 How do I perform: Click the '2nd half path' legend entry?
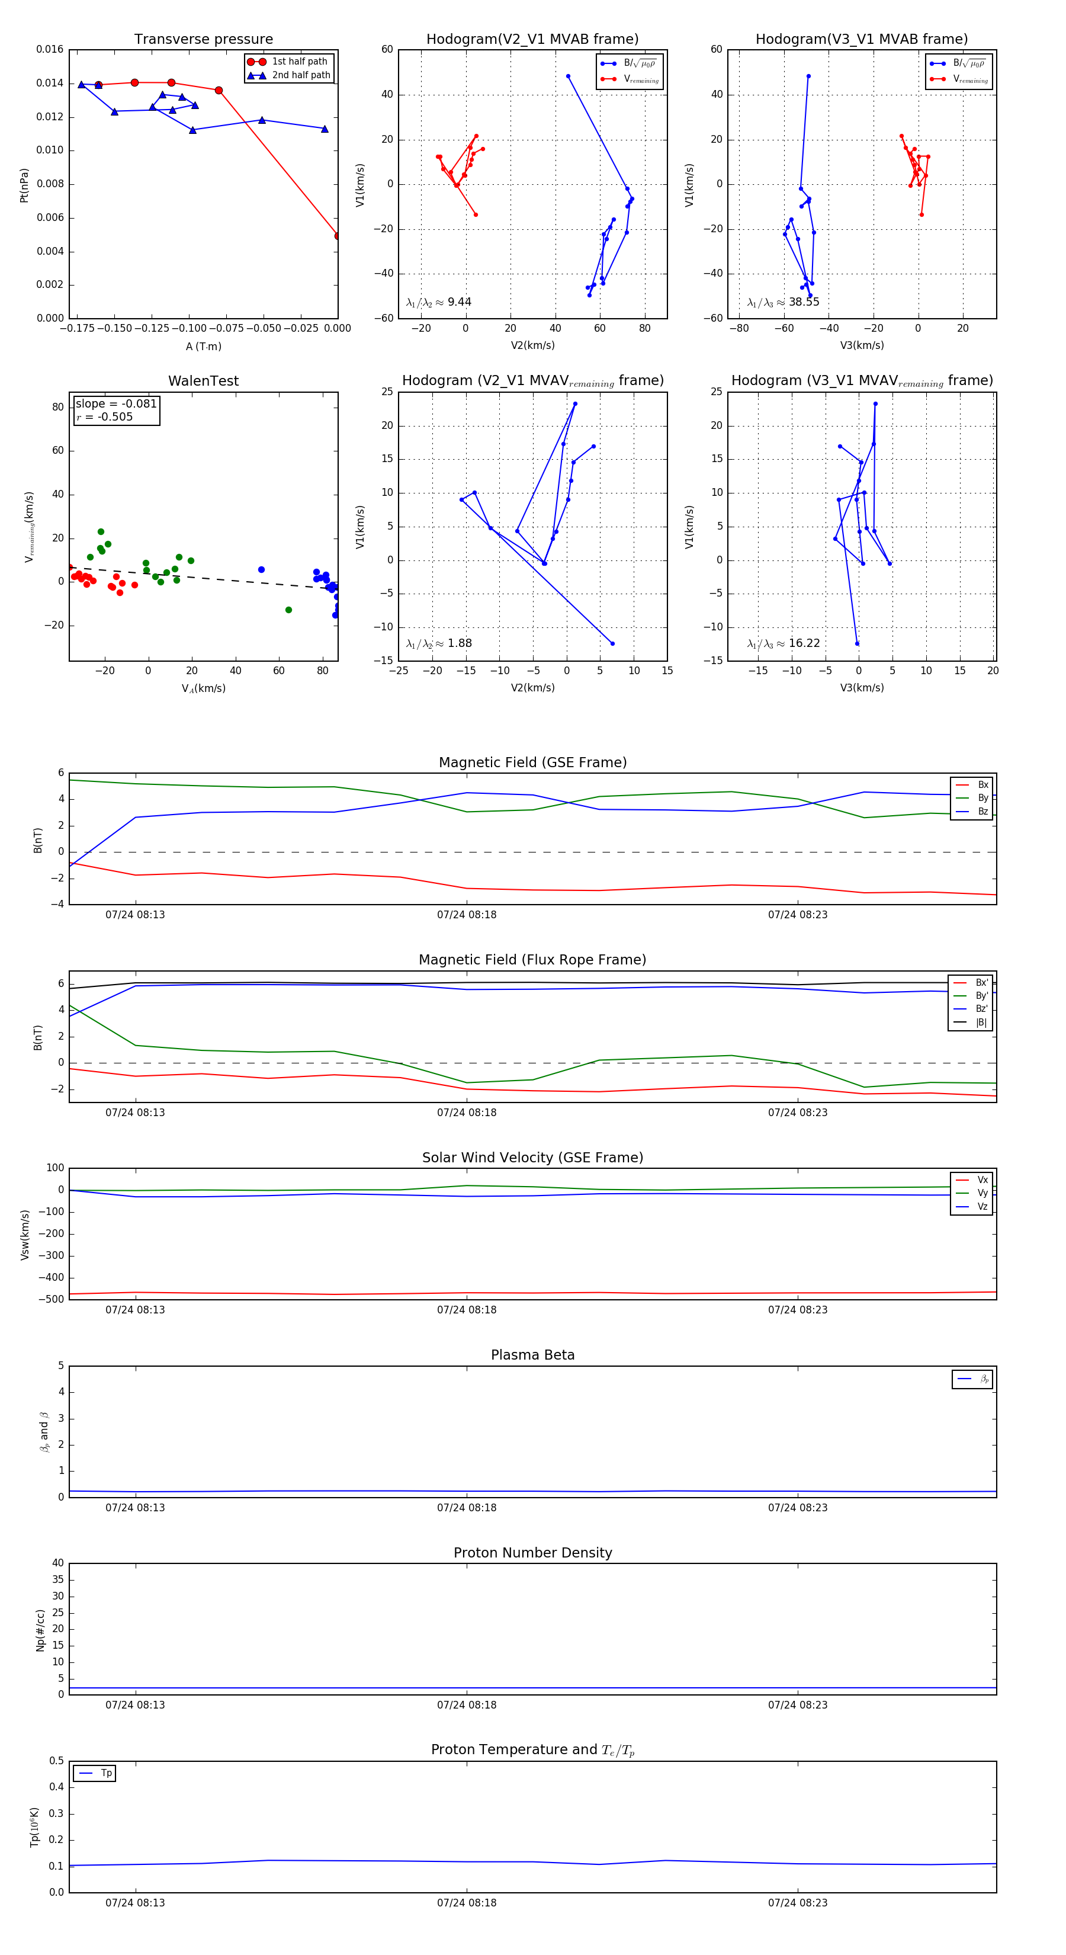(289, 75)
